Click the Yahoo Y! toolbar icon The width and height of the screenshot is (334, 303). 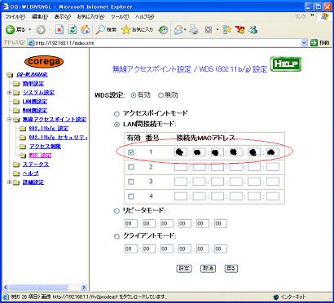240,29
